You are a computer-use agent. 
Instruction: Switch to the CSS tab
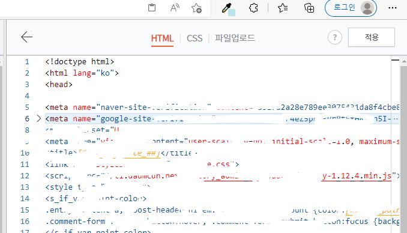(194, 38)
